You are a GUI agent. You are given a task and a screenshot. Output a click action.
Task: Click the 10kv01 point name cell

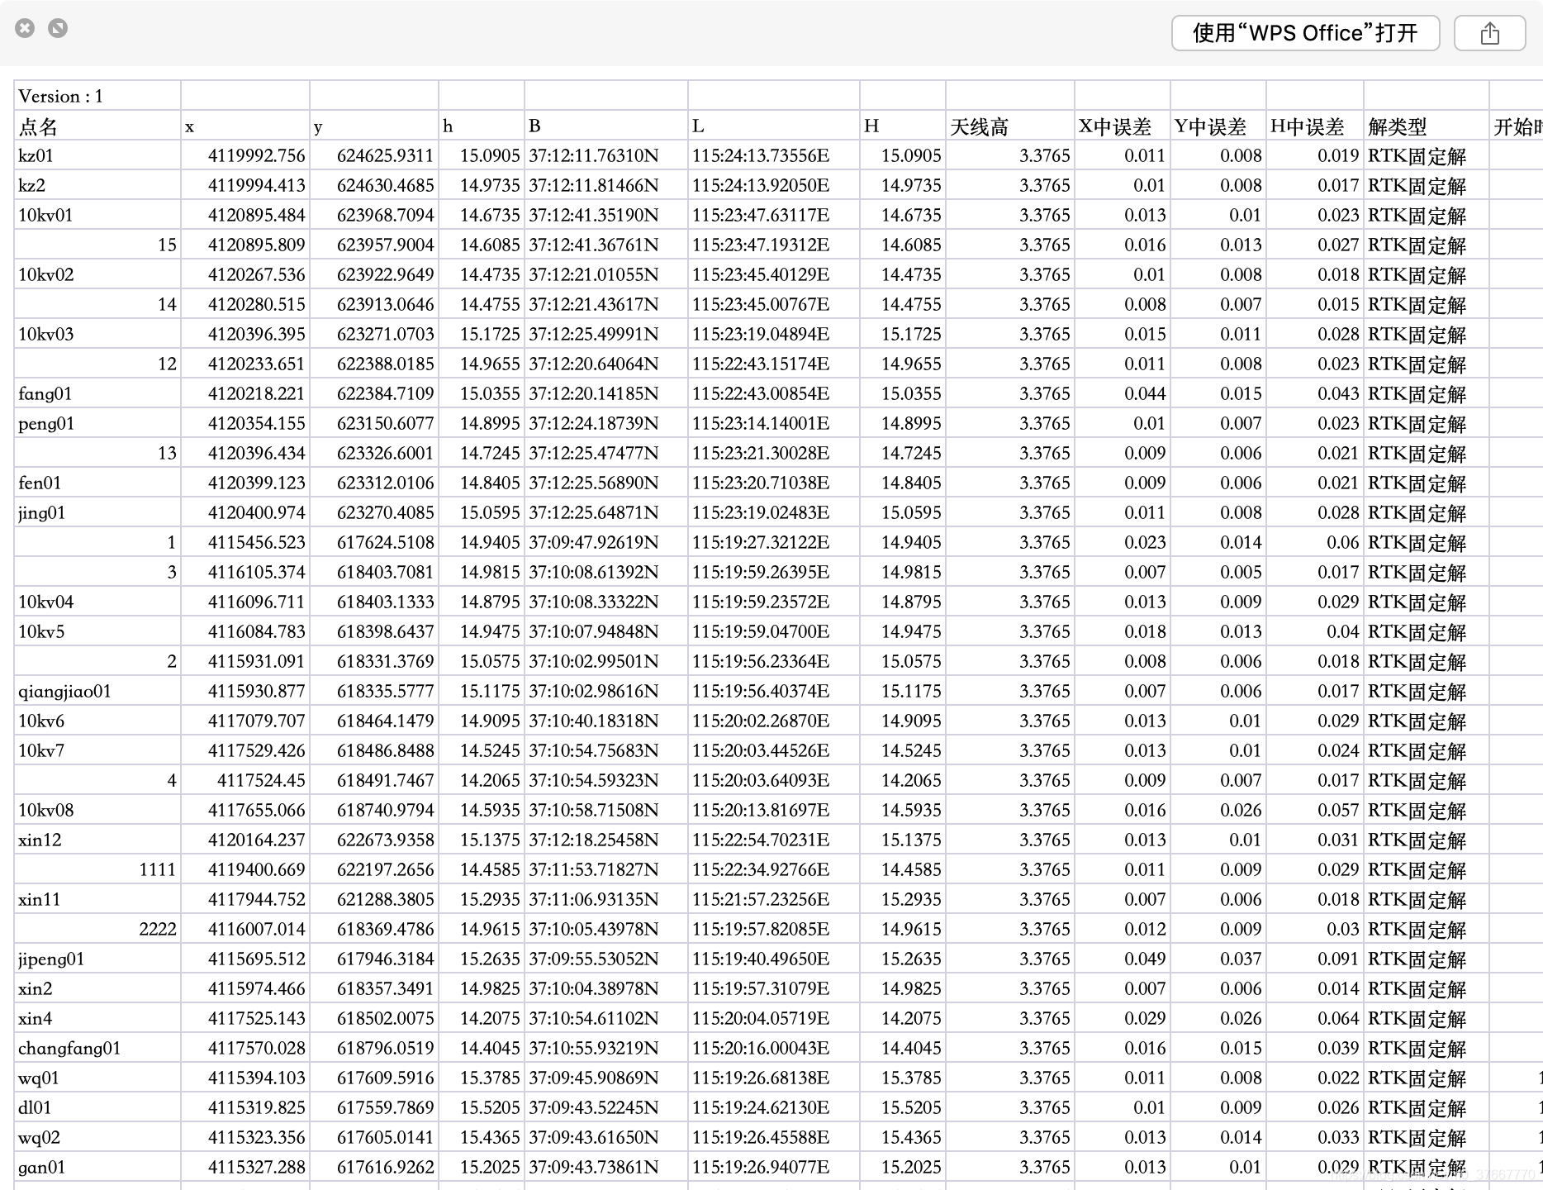[97, 215]
